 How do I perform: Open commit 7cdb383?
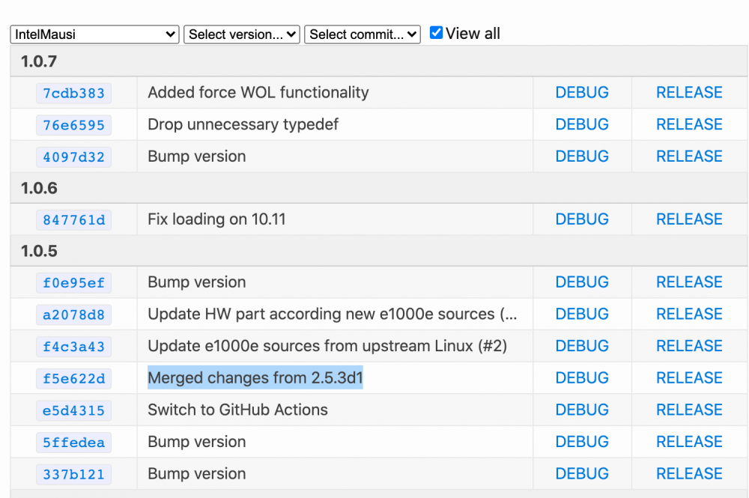73,93
